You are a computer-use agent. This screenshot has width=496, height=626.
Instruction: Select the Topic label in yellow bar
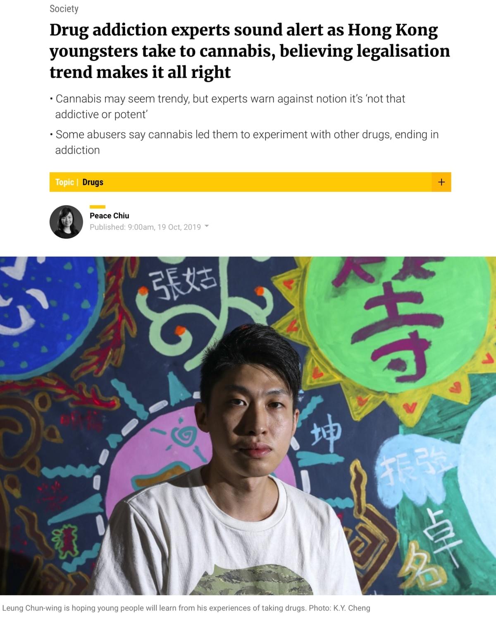coord(64,182)
